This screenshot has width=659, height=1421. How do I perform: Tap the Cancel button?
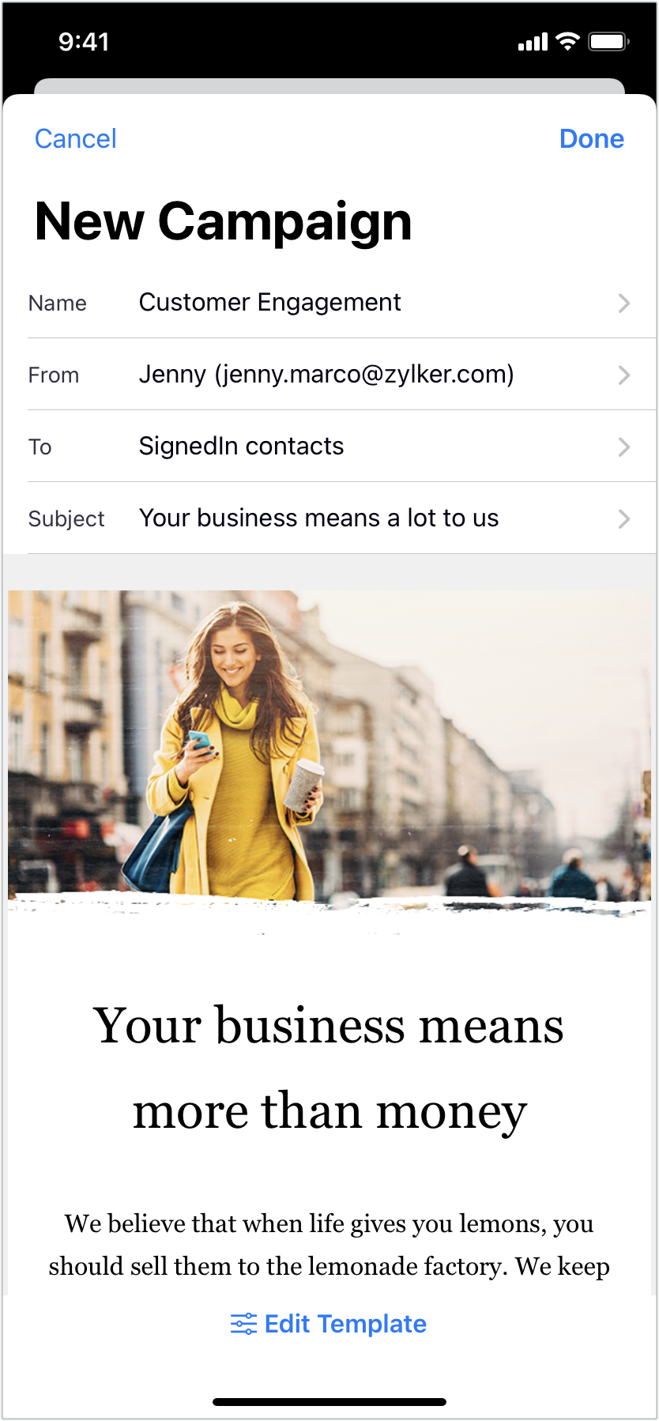click(76, 139)
